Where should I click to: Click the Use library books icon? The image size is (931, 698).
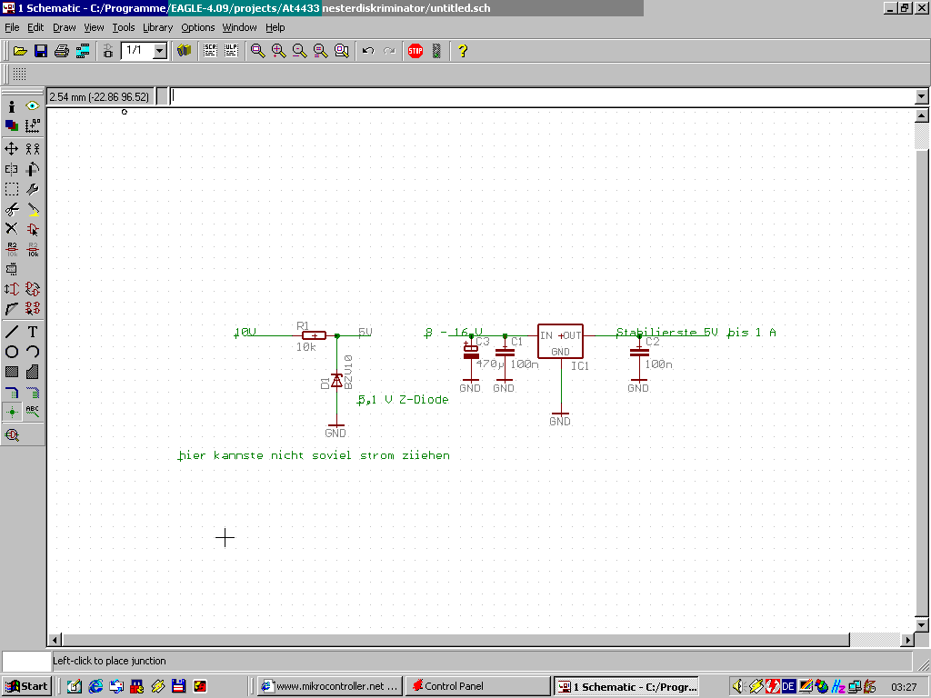pos(184,51)
